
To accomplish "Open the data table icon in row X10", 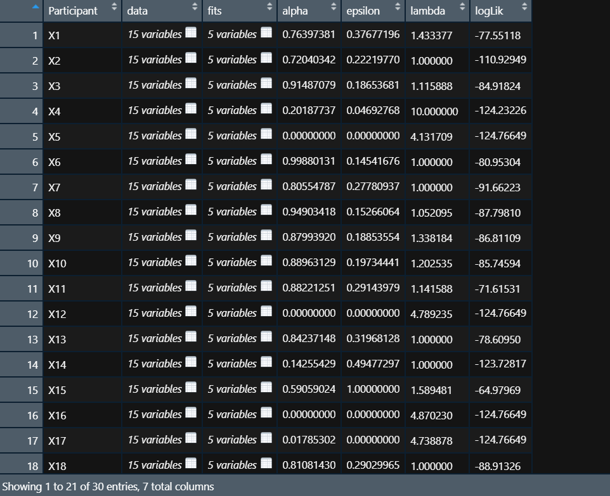I will click(x=191, y=260).
